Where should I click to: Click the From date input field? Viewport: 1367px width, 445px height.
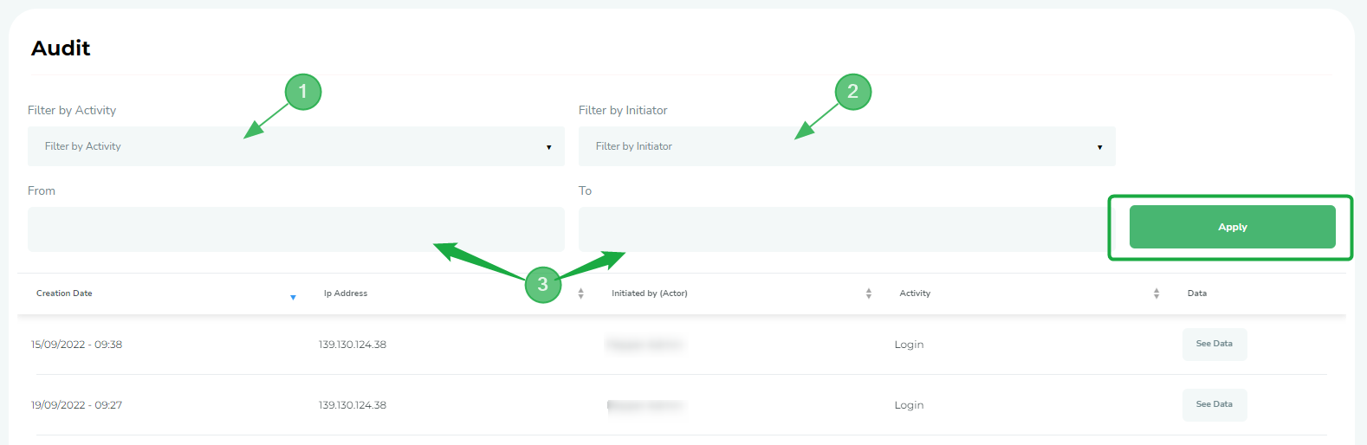point(295,229)
